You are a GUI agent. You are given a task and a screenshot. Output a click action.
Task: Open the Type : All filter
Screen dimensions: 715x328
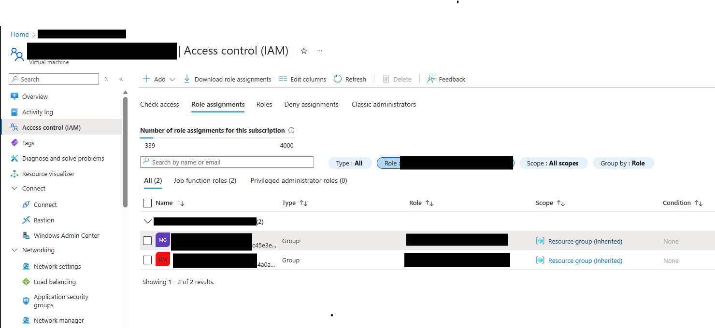click(350, 163)
